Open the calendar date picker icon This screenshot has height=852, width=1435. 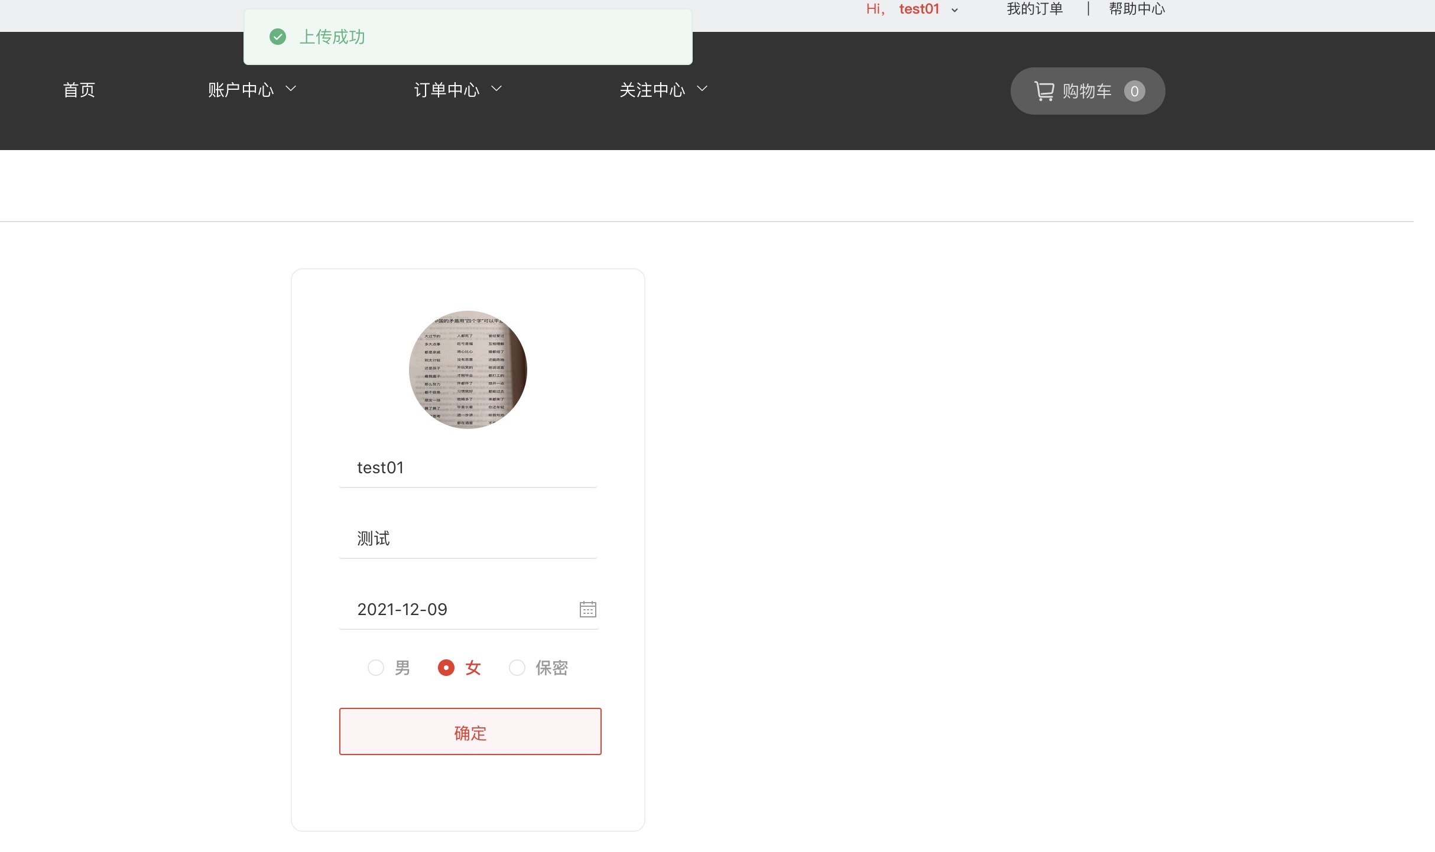coord(587,609)
